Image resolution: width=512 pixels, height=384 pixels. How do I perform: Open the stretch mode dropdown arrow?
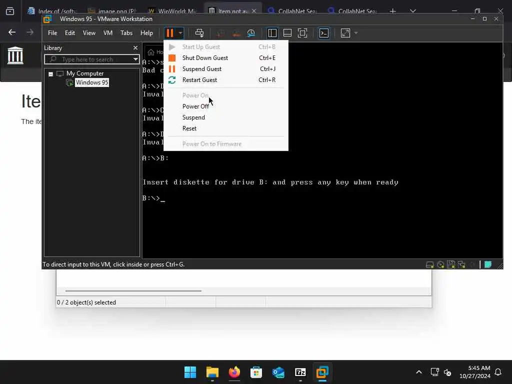356,33
